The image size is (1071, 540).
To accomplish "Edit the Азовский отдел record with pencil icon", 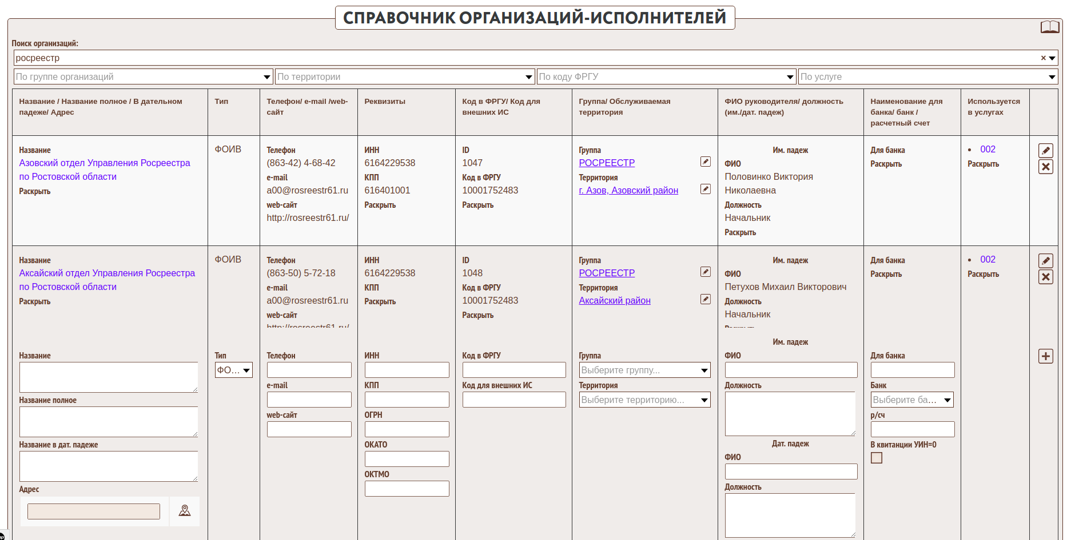I will 1045,151.
